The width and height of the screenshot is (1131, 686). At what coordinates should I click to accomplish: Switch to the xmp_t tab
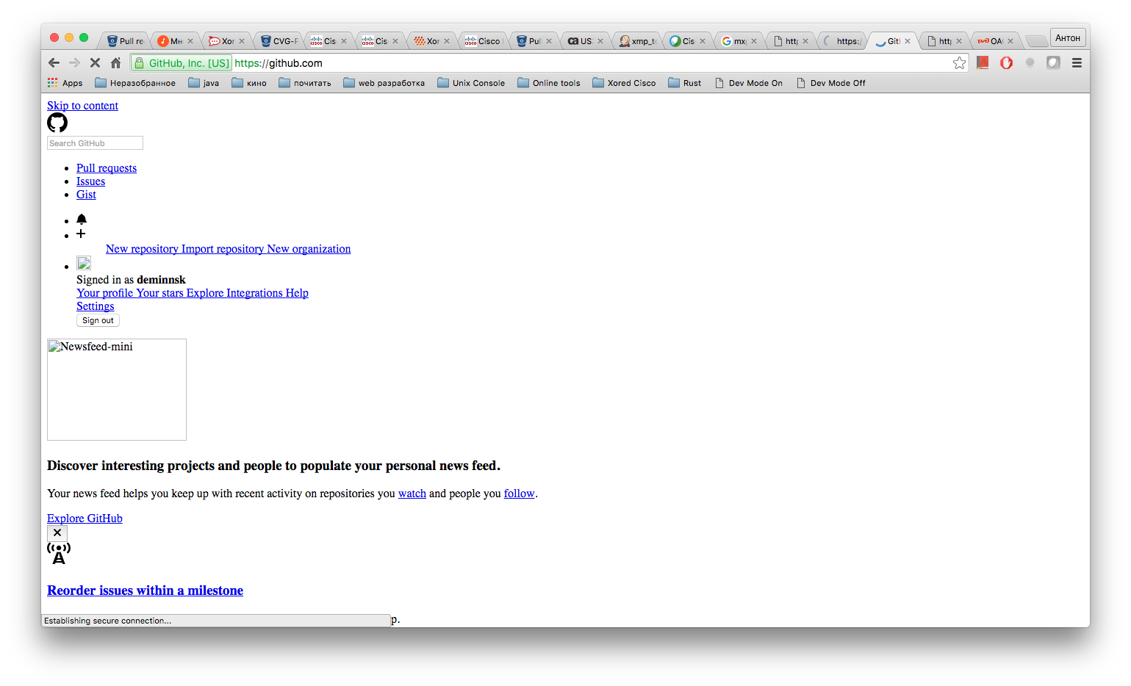[x=637, y=41]
